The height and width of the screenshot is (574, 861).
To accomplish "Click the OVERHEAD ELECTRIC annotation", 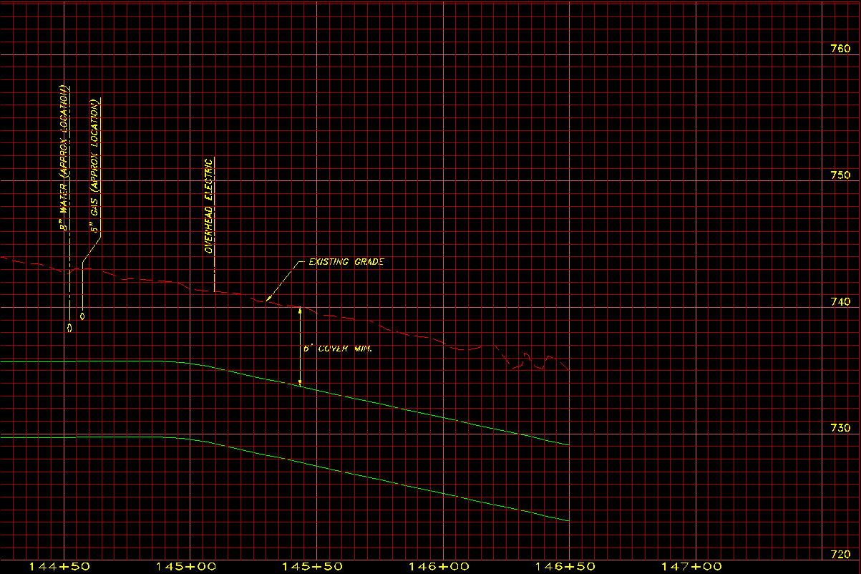I will [x=209, y=206].
